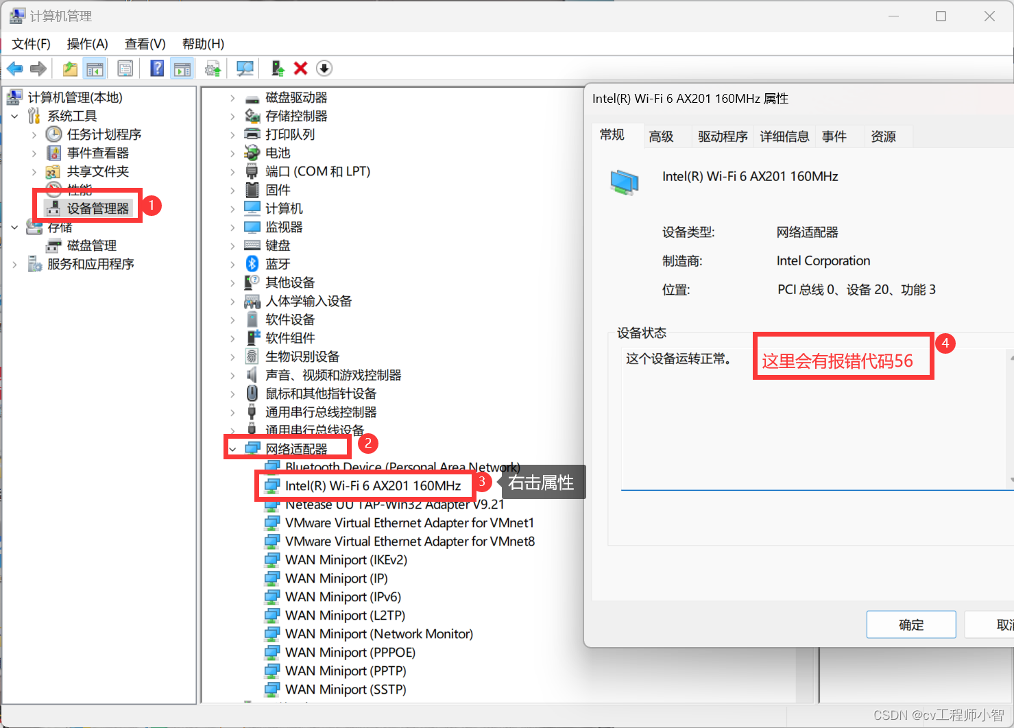Open the 查看(V) menu
This screenshot has width=1014, height=728.
[x=145, y=44]
